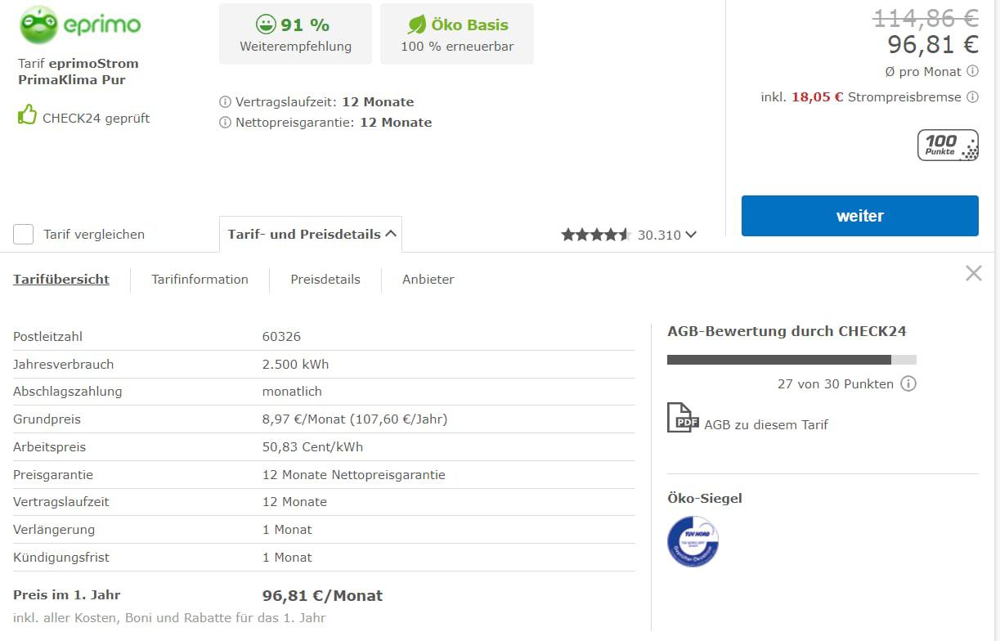Tick the Tarif vergleichen checkbox
The height and width of the screenshot is (641, 1000).
[x=24, y=235]
